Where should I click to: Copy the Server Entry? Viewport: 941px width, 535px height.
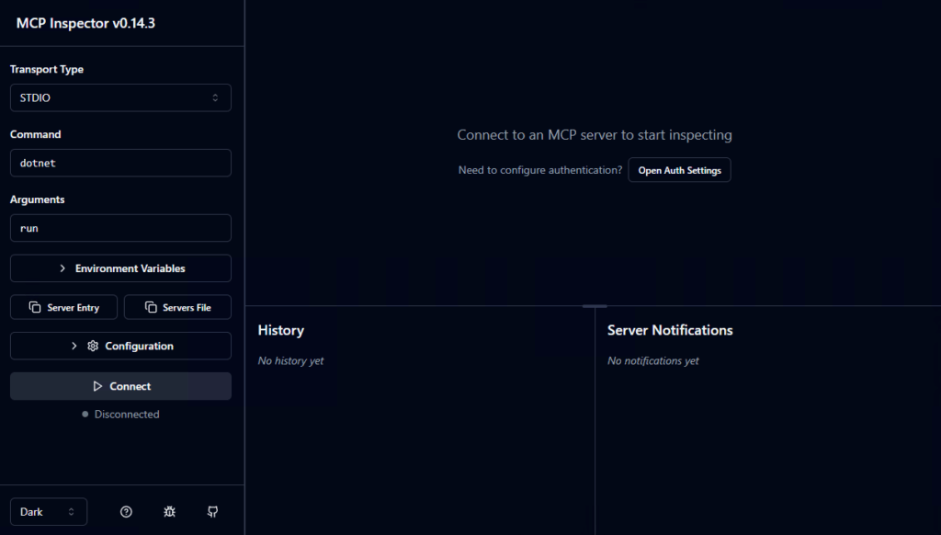tap(63, 307)
